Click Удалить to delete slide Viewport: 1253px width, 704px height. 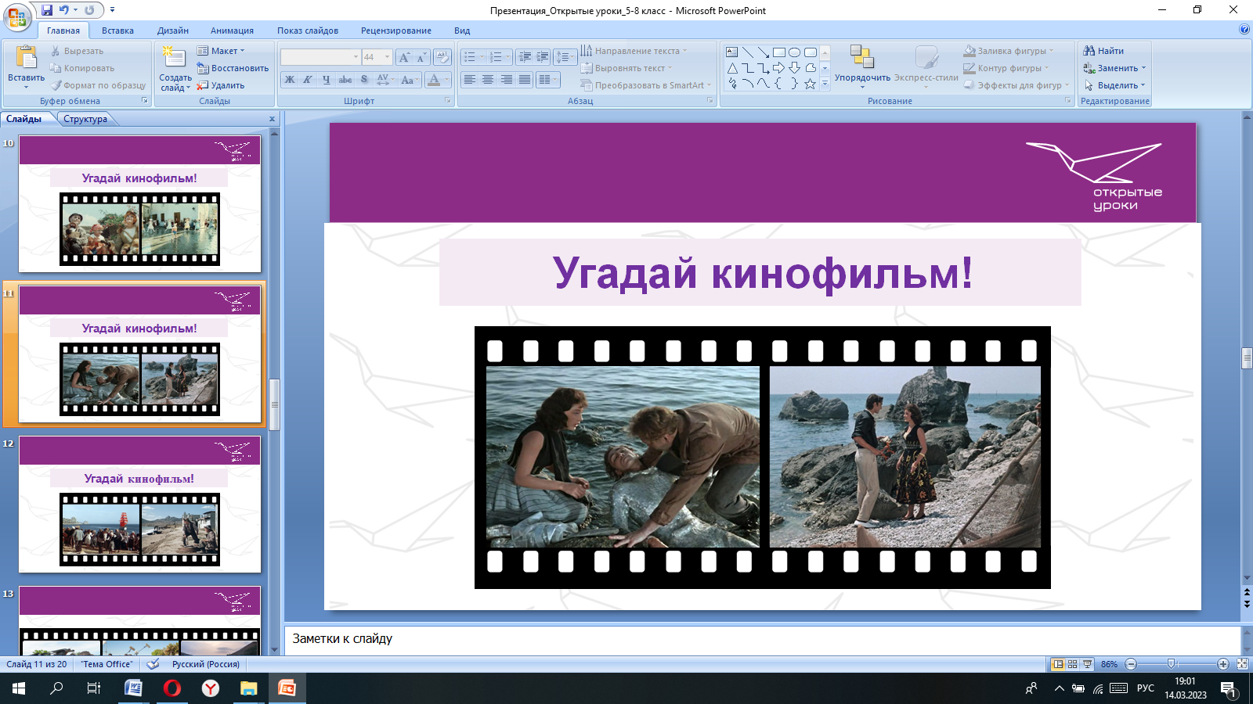click(221, 85)
